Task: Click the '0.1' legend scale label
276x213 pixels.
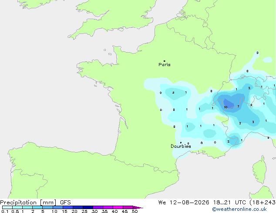Action: 5,211
